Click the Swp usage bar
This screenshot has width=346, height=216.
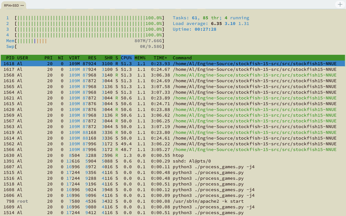[x=85, y=46]
